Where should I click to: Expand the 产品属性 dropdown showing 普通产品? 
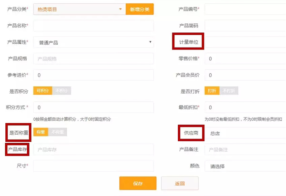pos(93,42)
